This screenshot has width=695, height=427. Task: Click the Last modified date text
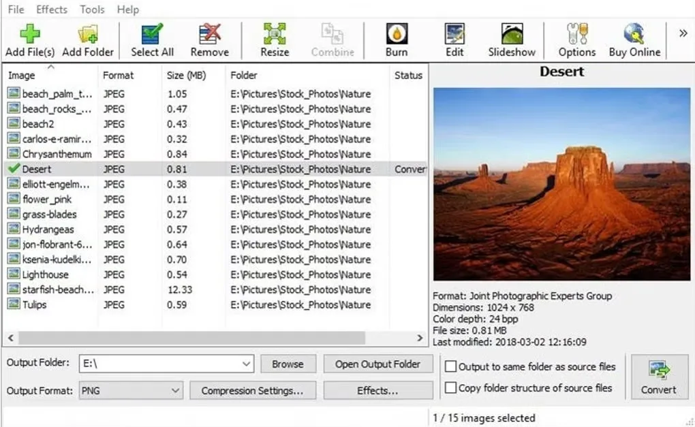coord(509,341)
